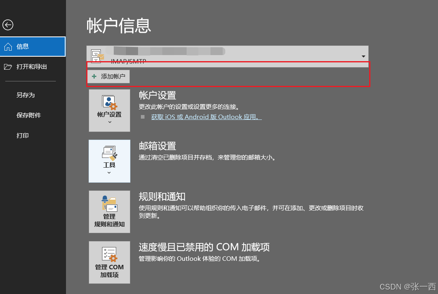The width and height of the screenshot is (438, 294).
Task: Click the 工具 mailbox cleanup brush icon
Action: pos(109,153)
